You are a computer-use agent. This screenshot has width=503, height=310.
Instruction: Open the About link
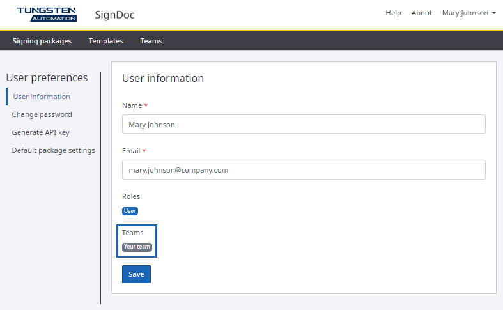[x=422, y=13]
